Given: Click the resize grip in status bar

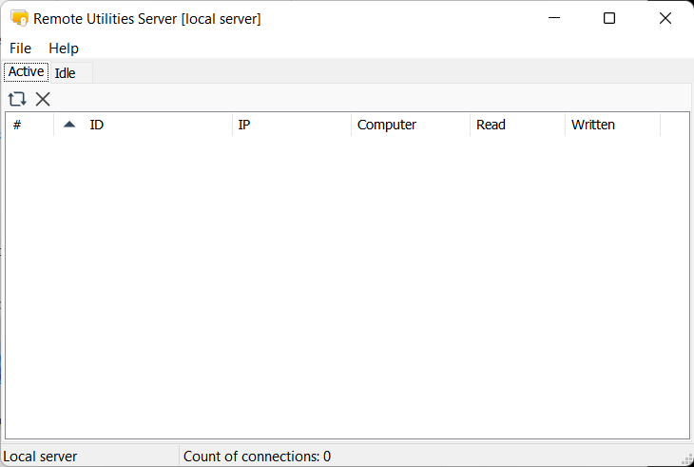Looking at the screenshot, I should click(x=687, y=459).
